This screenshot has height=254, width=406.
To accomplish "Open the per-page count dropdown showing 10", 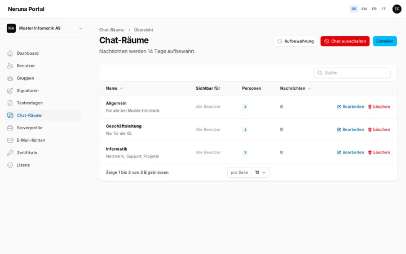I will tap(260, 173).
